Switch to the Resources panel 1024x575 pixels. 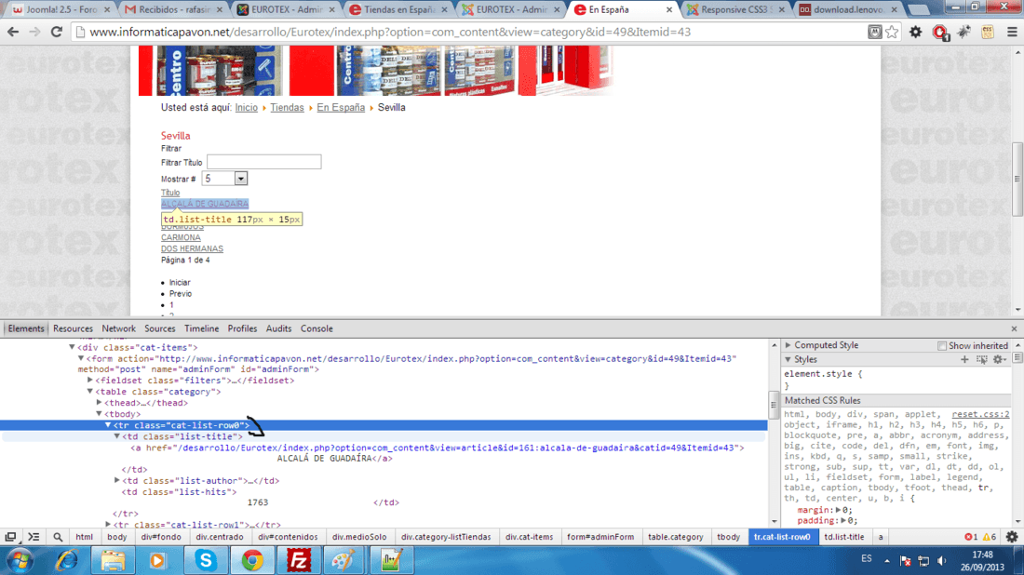74,329
